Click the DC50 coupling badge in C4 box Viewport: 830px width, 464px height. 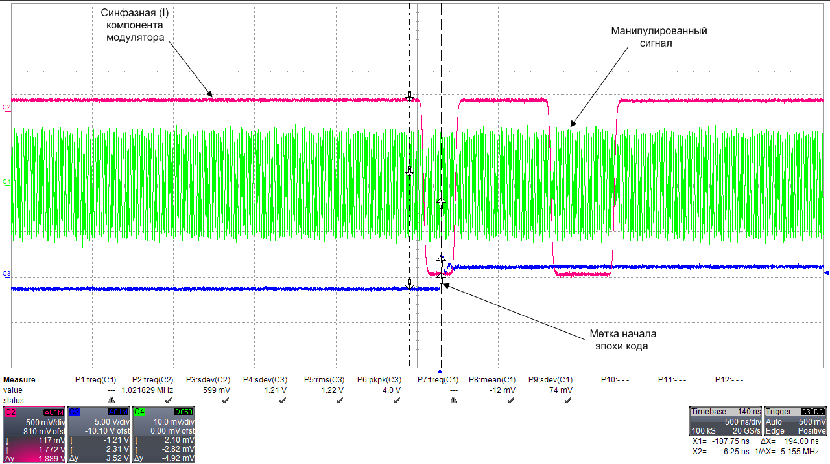click(184, 412)
